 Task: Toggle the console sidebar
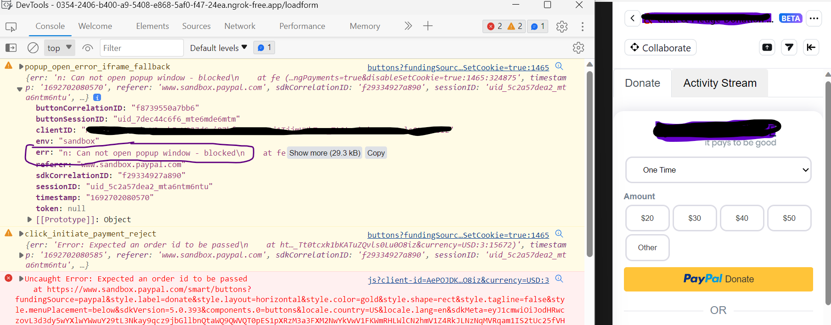coord(11,48)
